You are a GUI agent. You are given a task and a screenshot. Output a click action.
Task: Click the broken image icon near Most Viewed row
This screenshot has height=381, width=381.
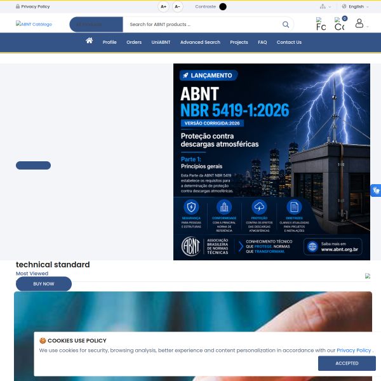368,276
